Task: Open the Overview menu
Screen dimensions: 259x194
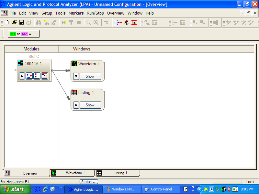Action: point(116,13)
